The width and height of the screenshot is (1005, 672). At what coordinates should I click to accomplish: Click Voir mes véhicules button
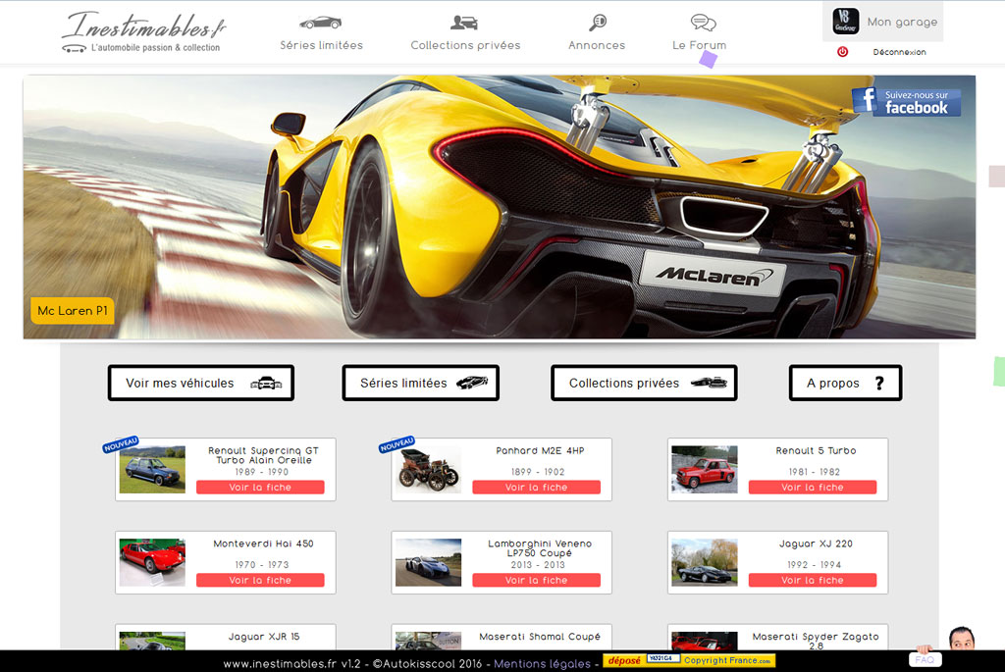point(201,383)
